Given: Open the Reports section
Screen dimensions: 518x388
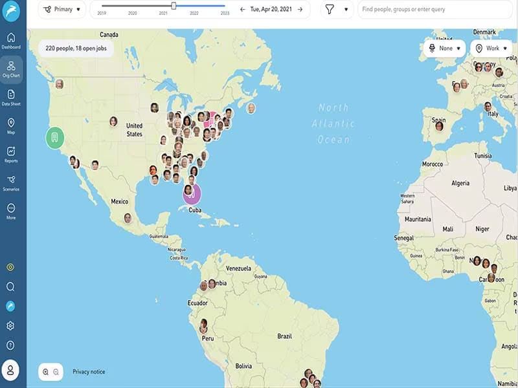Looking at the screenshot, I should (11, 155).
